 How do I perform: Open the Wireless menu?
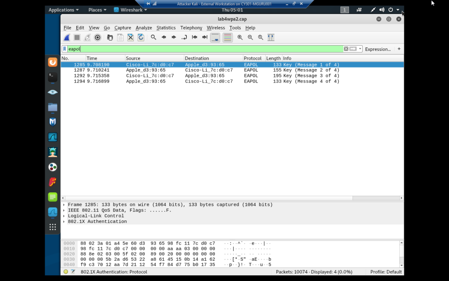pos(216,28)
